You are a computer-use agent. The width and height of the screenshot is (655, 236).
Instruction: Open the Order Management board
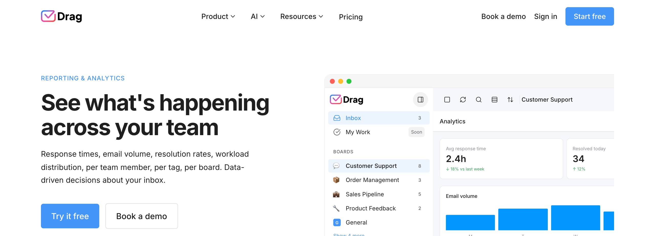[379, 180]
